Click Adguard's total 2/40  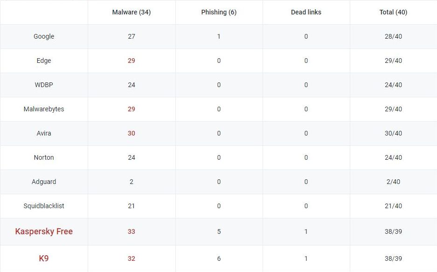point(393,182)
